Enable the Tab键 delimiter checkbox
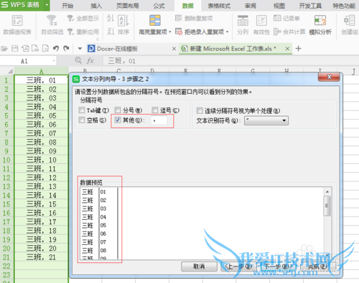359x283 pixels. (82, 110)
